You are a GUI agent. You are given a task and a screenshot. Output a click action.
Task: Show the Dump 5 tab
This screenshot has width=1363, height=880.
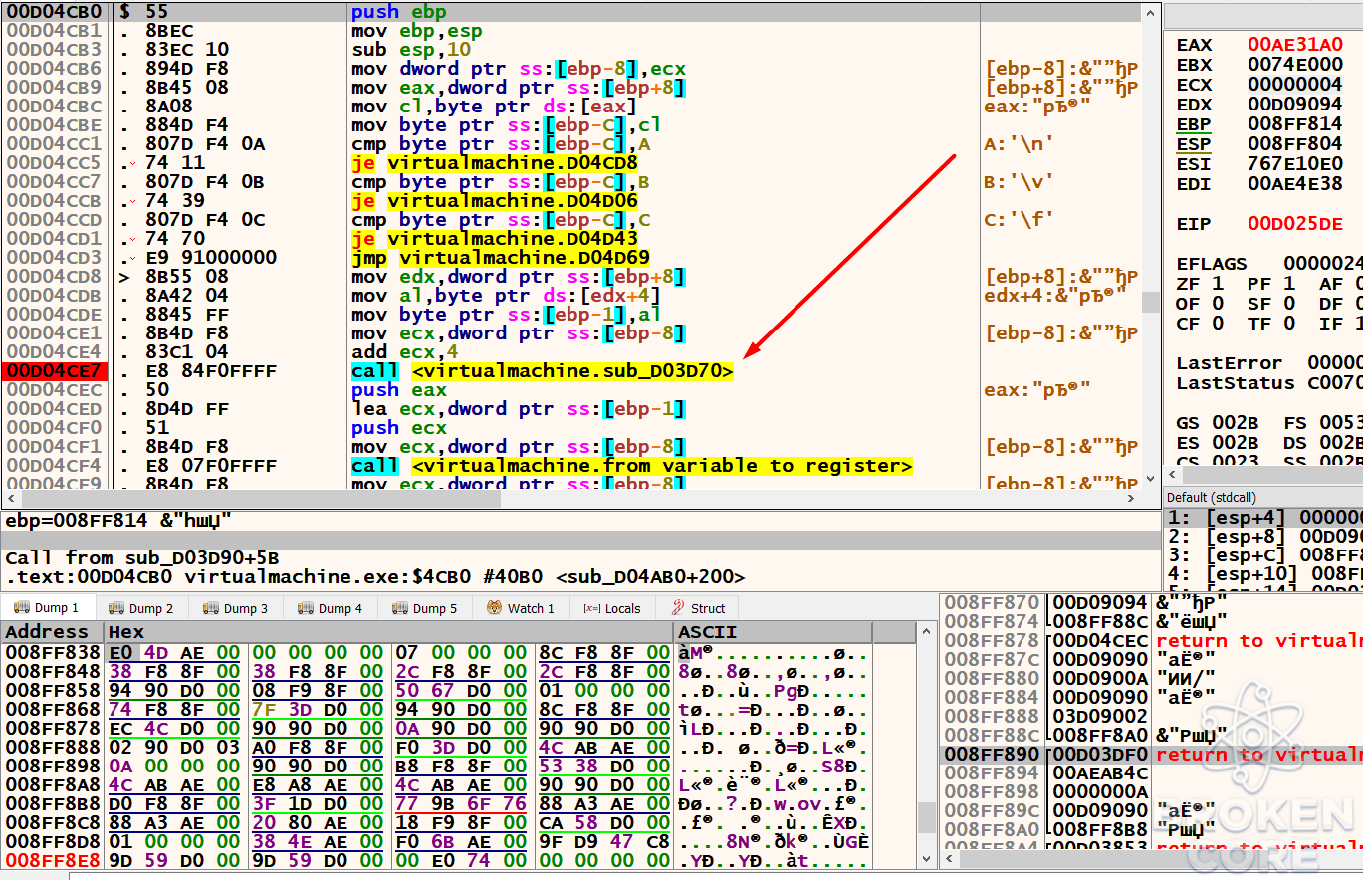[425, 608]
